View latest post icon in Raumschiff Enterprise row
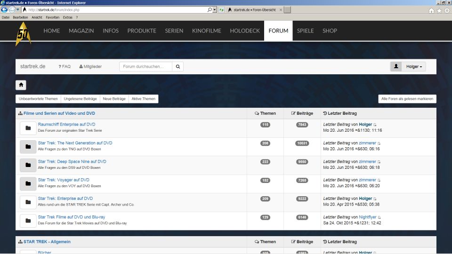Viewport: 452px width, 254px height. point(375,125)
